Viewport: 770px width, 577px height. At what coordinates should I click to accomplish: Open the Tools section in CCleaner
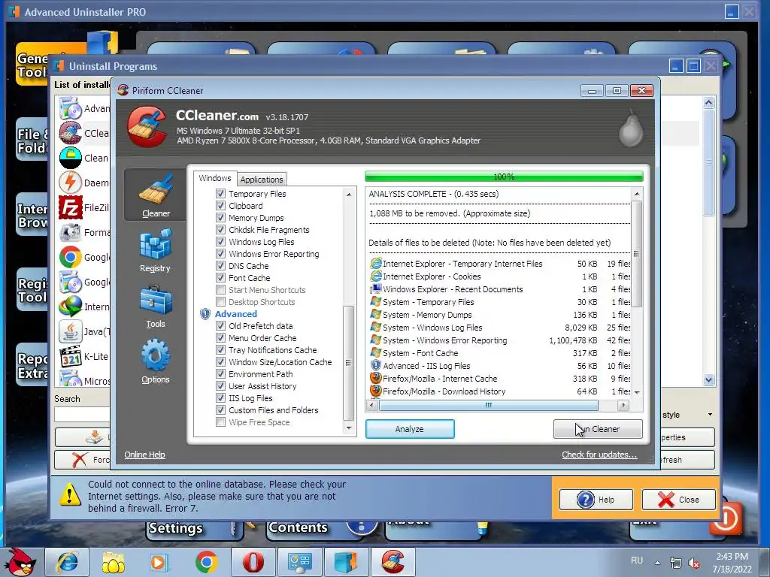155,307
